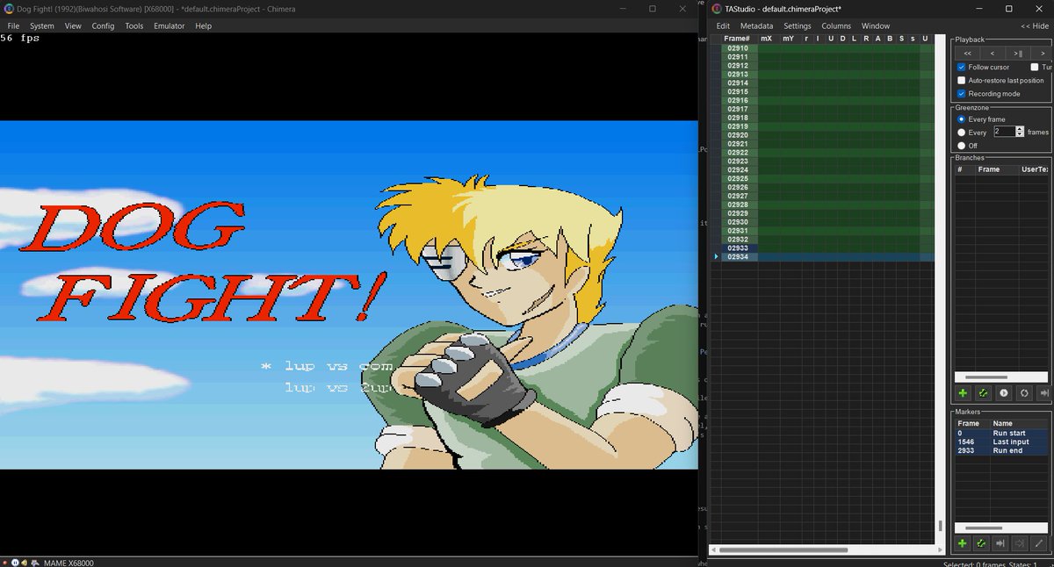
Task: Click frame 02920 in the frame list
Action: click(x=738, y=135)
